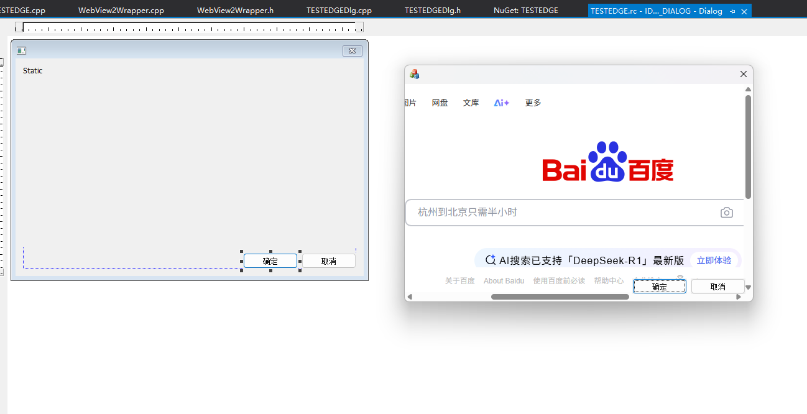Select the 取消 button in the dialog designer
Viewport: 807px width, 414px height.
click(329, 261)
